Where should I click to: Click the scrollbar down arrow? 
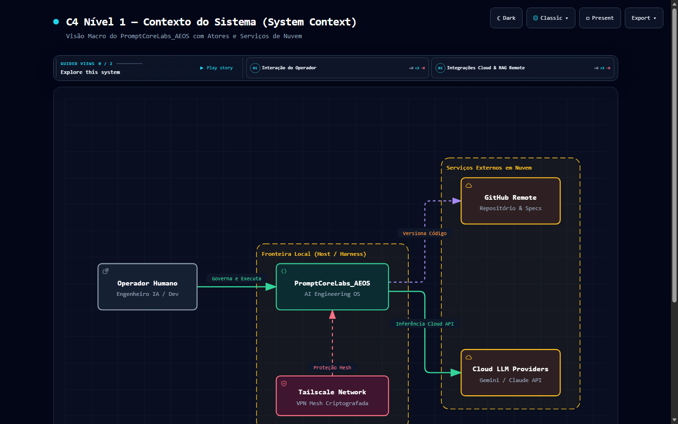click(x=674, y=420)
